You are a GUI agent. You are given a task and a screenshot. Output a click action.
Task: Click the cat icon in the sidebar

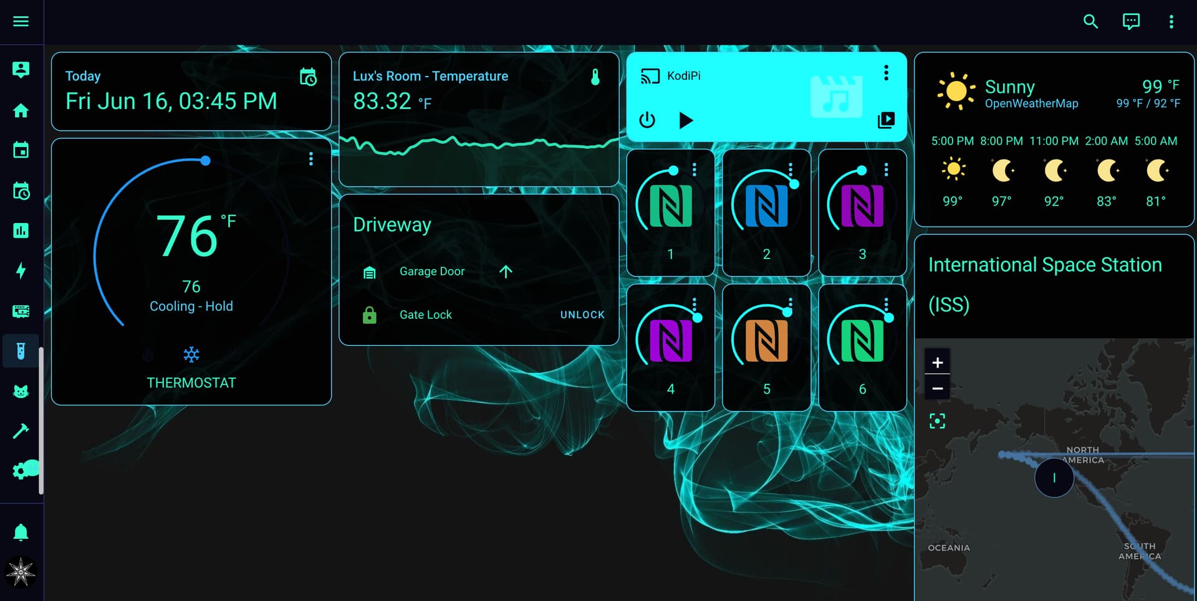tap(21, 390)
